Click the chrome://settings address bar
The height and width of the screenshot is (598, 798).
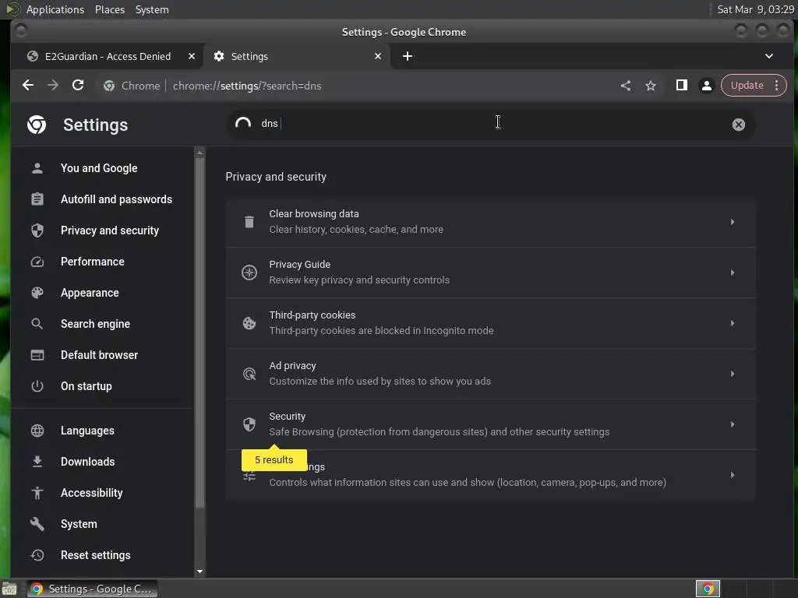click(x=356, y=86)
